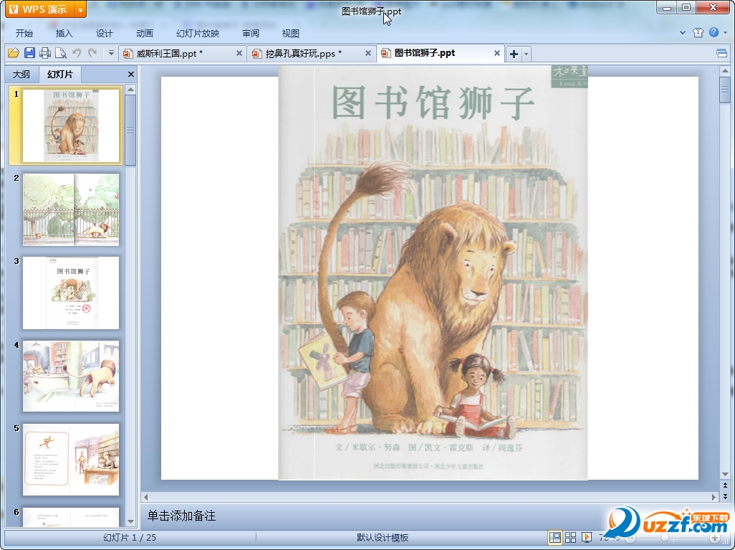Screen dimensions: 735x550
Task: Open the 插入 ribbon tab
Action: (x=64, y=33)
